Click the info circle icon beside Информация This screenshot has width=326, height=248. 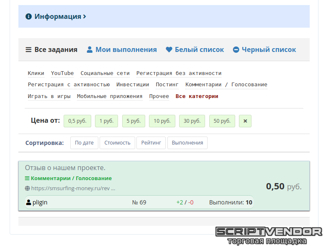point(28,17)
